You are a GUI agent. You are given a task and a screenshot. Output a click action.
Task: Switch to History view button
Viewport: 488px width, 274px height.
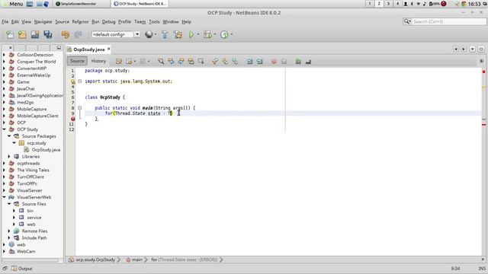tap(98, 61)
